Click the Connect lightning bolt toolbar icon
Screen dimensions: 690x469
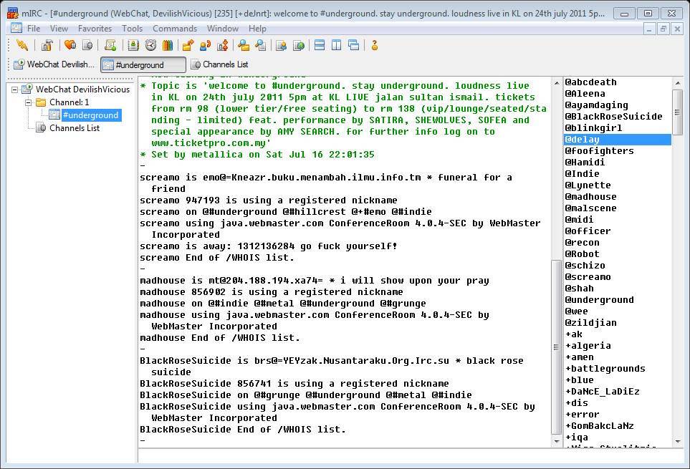click(21, 45)
